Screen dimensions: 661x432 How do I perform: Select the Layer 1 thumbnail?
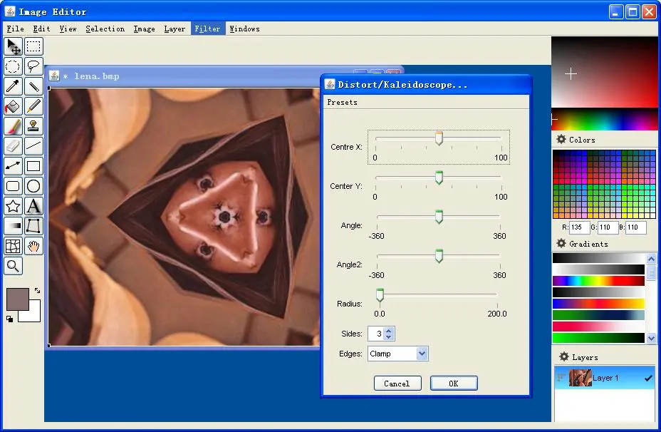pyautogui.click(x=580, y=378)
